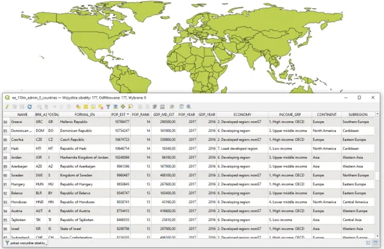Switch to form view
Screen dimensions: 384x249
click(x=368, y=243)
